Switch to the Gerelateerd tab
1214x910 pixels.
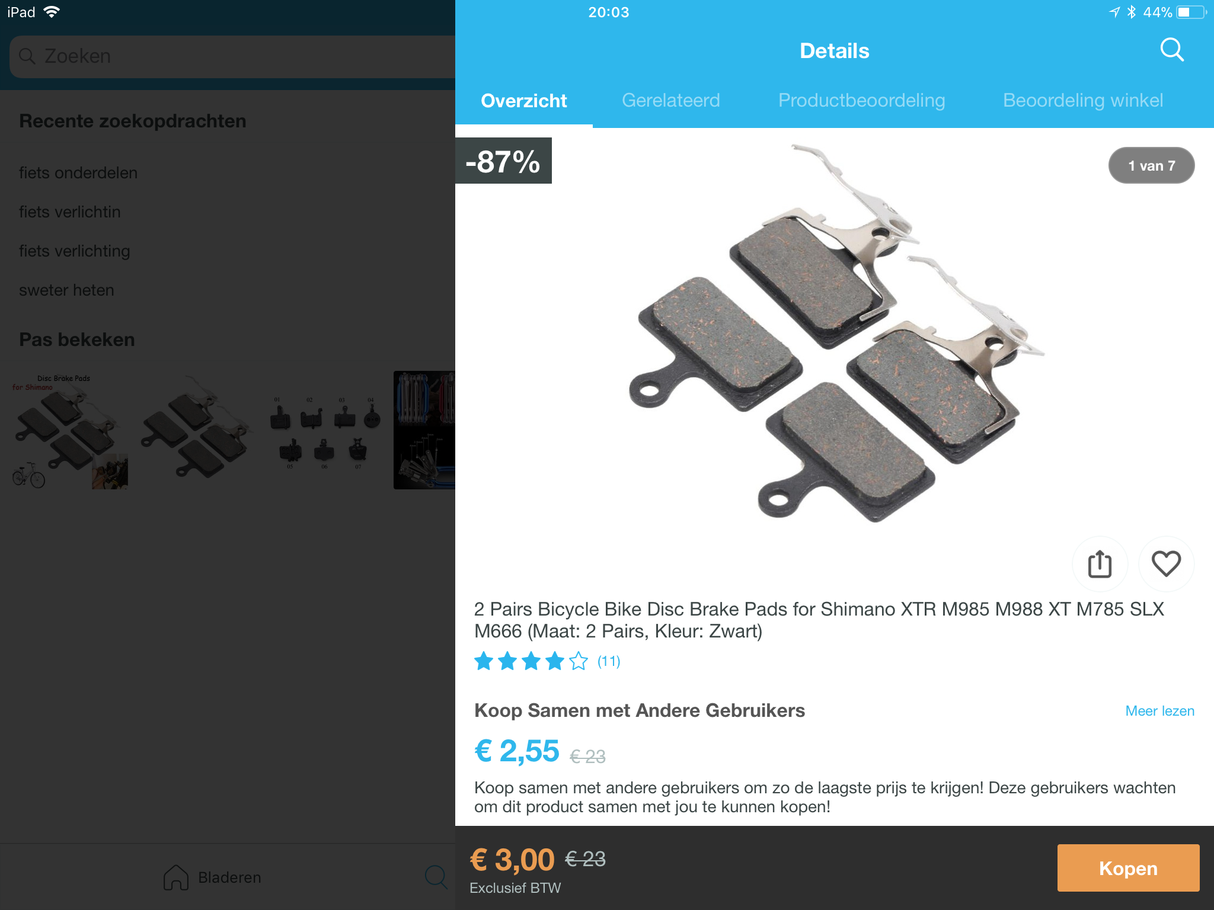[670, 101]
